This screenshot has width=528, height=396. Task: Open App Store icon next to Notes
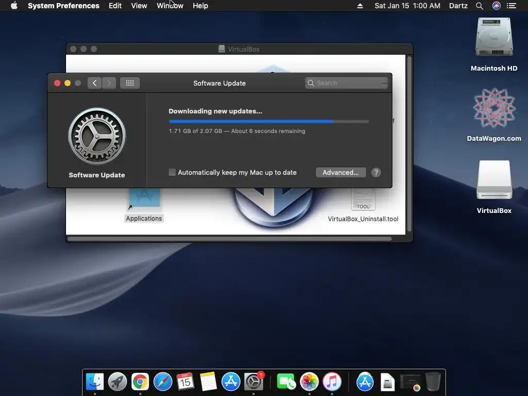(230, 382)
